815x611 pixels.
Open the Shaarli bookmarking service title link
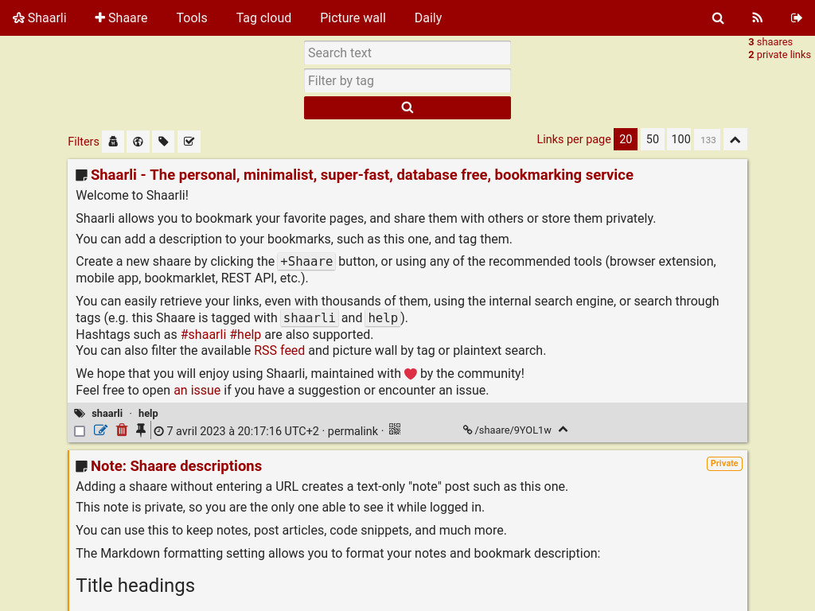point(362,175)
